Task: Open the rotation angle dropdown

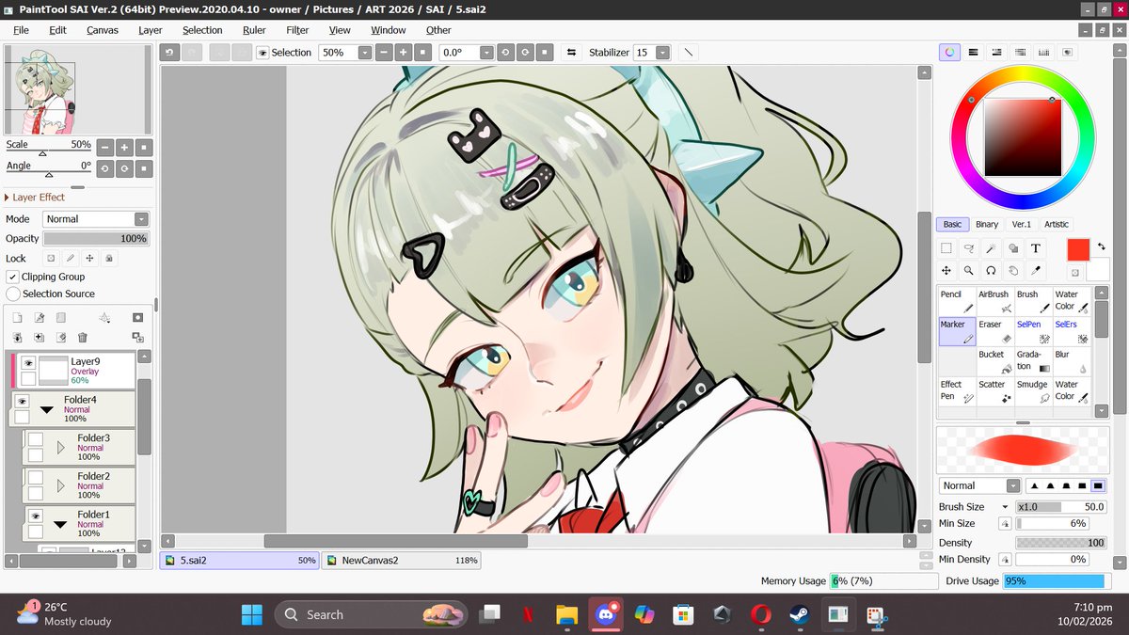Action: [485, 53]
